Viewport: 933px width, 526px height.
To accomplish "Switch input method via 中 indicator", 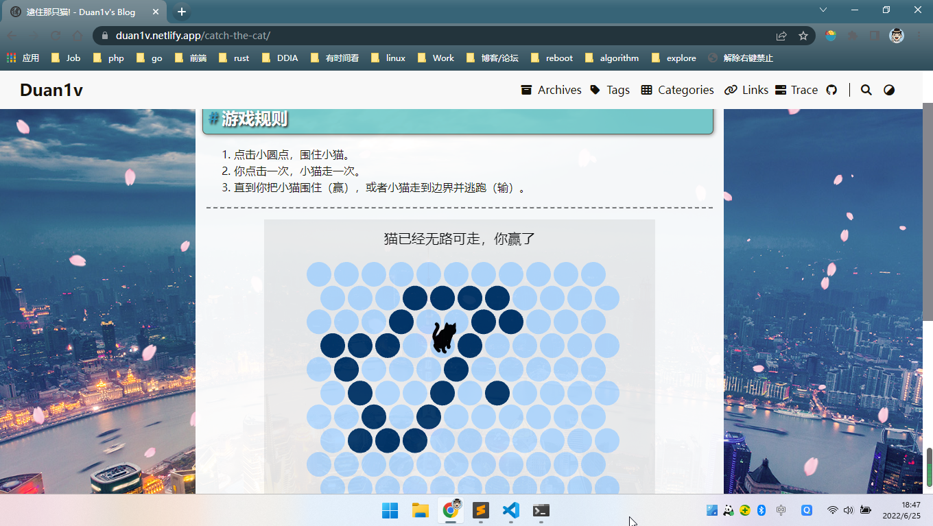I will [781, 510].
